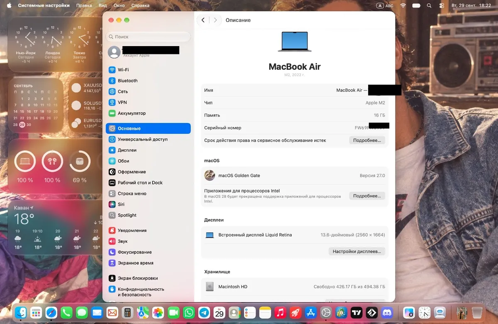Viewport: 498px width, 324px height.
Task: Open Справка menu
Action: pos(140,6)
